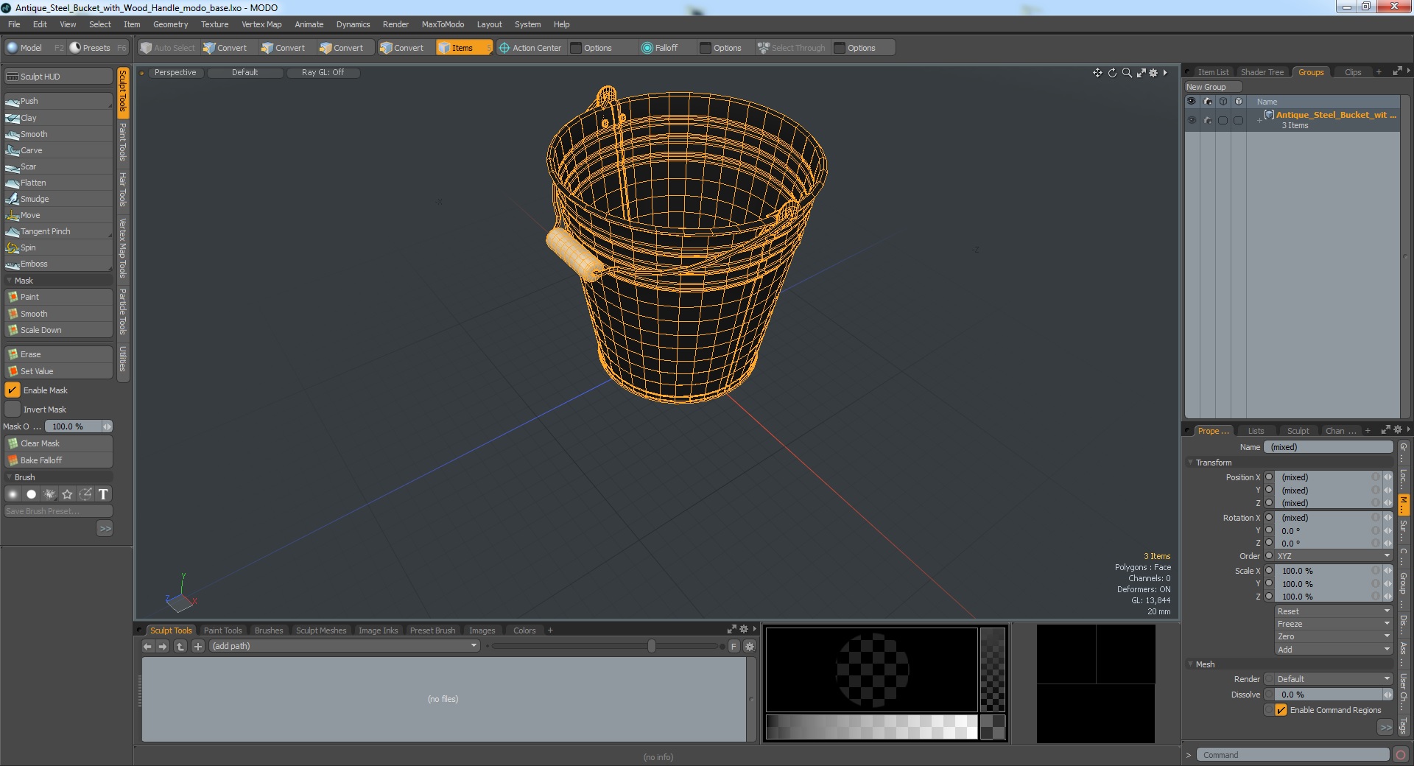1414x766 pixels.
Task: Select the Spin sculpt tool
Action: [58, 247]
